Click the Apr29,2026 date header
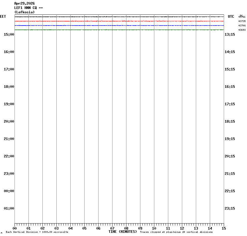 coord(24,3)
